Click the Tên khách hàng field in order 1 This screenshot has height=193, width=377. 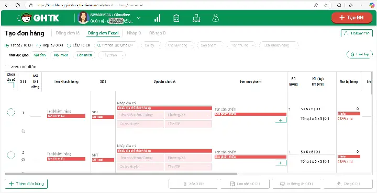coord(66,111)
